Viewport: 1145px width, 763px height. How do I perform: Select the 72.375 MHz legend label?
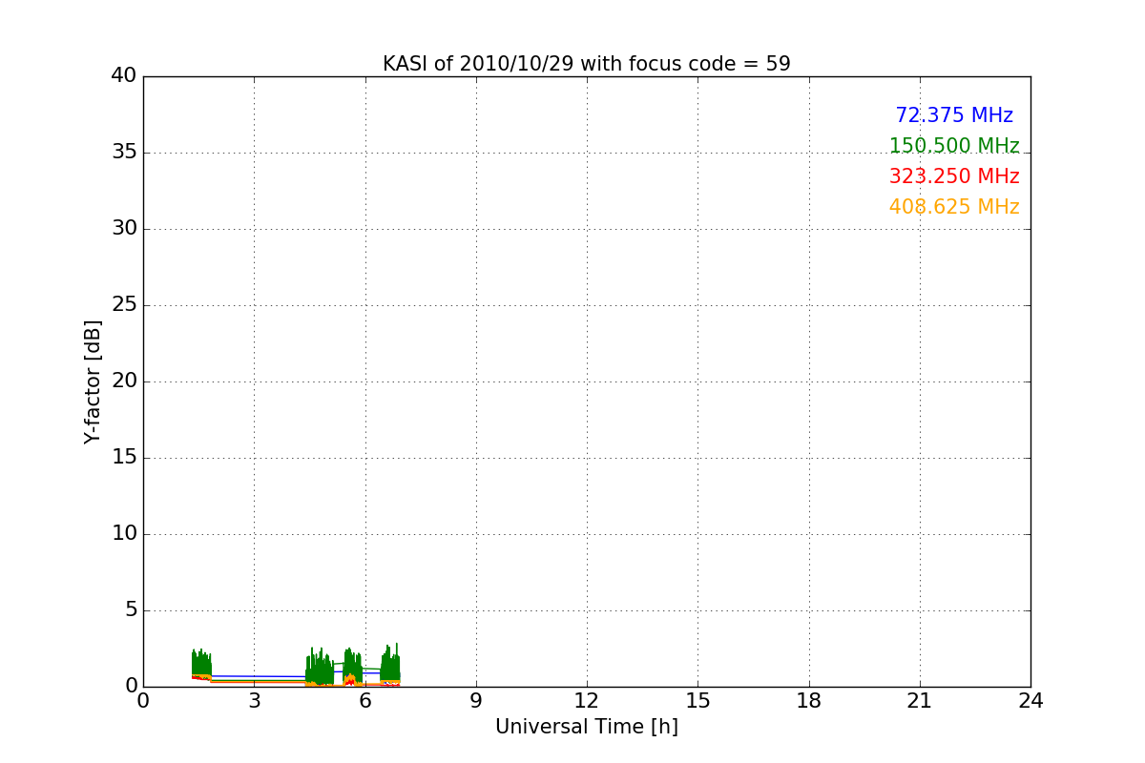(954, 115)
